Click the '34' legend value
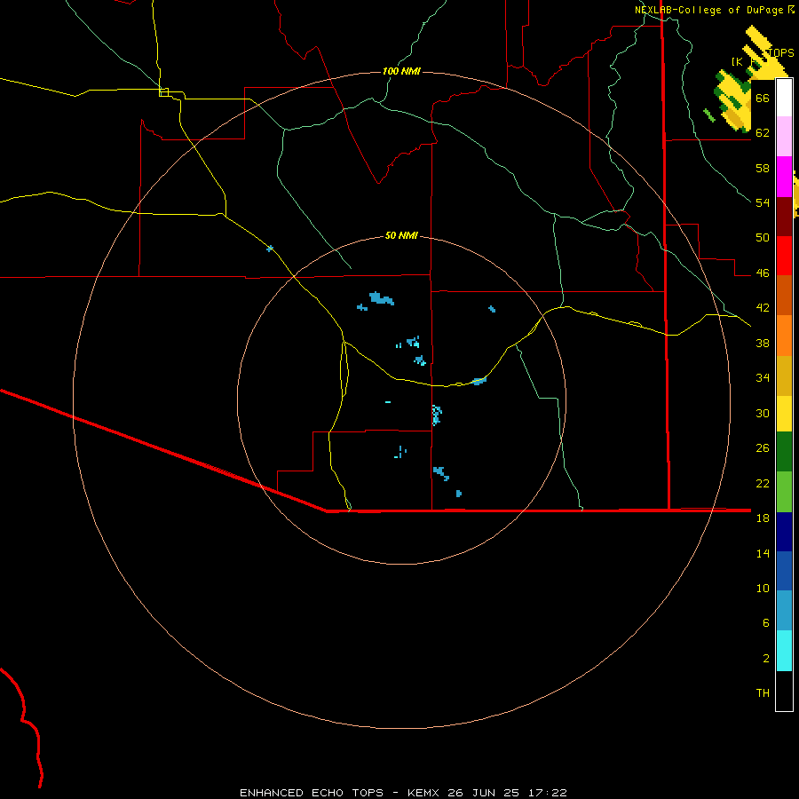Image resolution: width=799 pixels, height=799 pixels. [x=763, y=378]
